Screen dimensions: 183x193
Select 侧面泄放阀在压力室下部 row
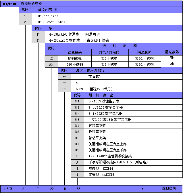point(133,150)
